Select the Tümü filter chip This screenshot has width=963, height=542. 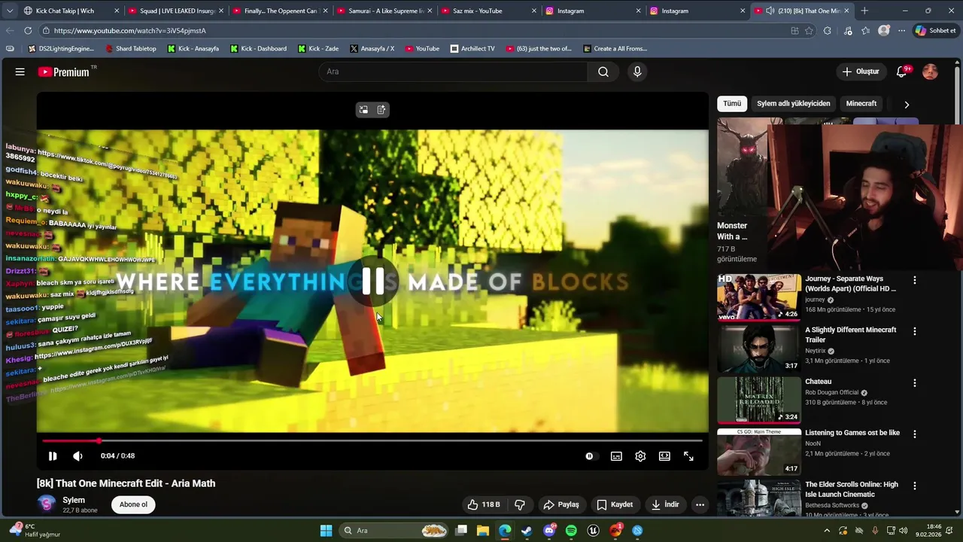(732, 104)
